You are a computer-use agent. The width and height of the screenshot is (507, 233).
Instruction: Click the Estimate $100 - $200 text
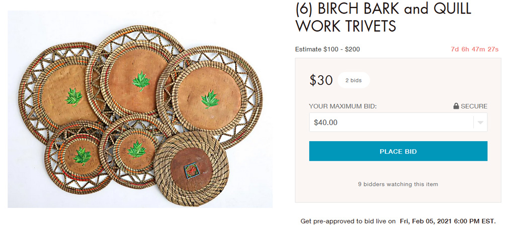pos(327,49)
